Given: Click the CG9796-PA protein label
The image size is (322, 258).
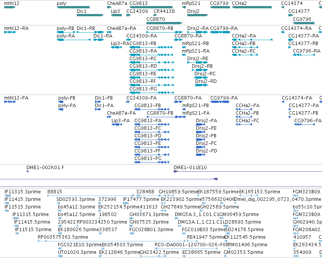Looking at the screenshot, I should pyautogui.click(x=308, y=121).
